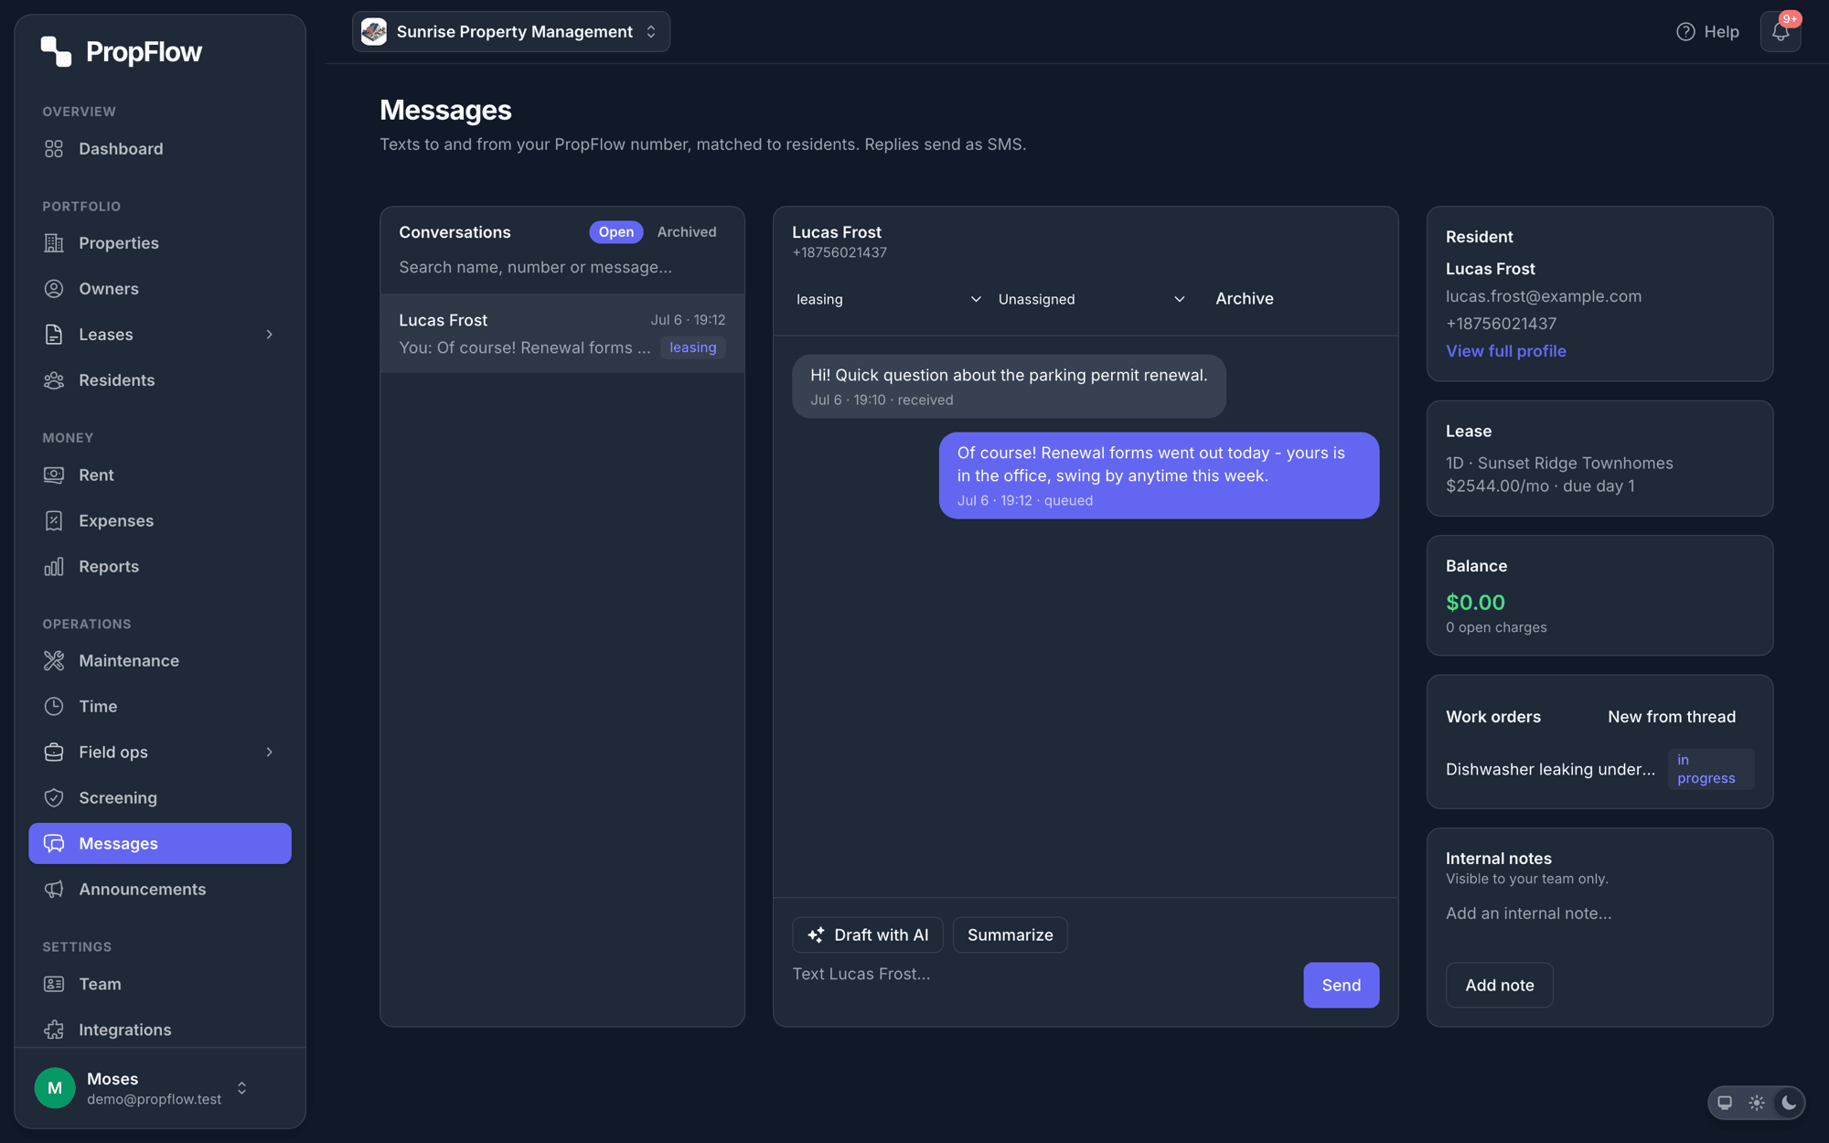Screen dimensions: 1829x1143
Task: Click the Time clock icon
Action: coord(54,706)
